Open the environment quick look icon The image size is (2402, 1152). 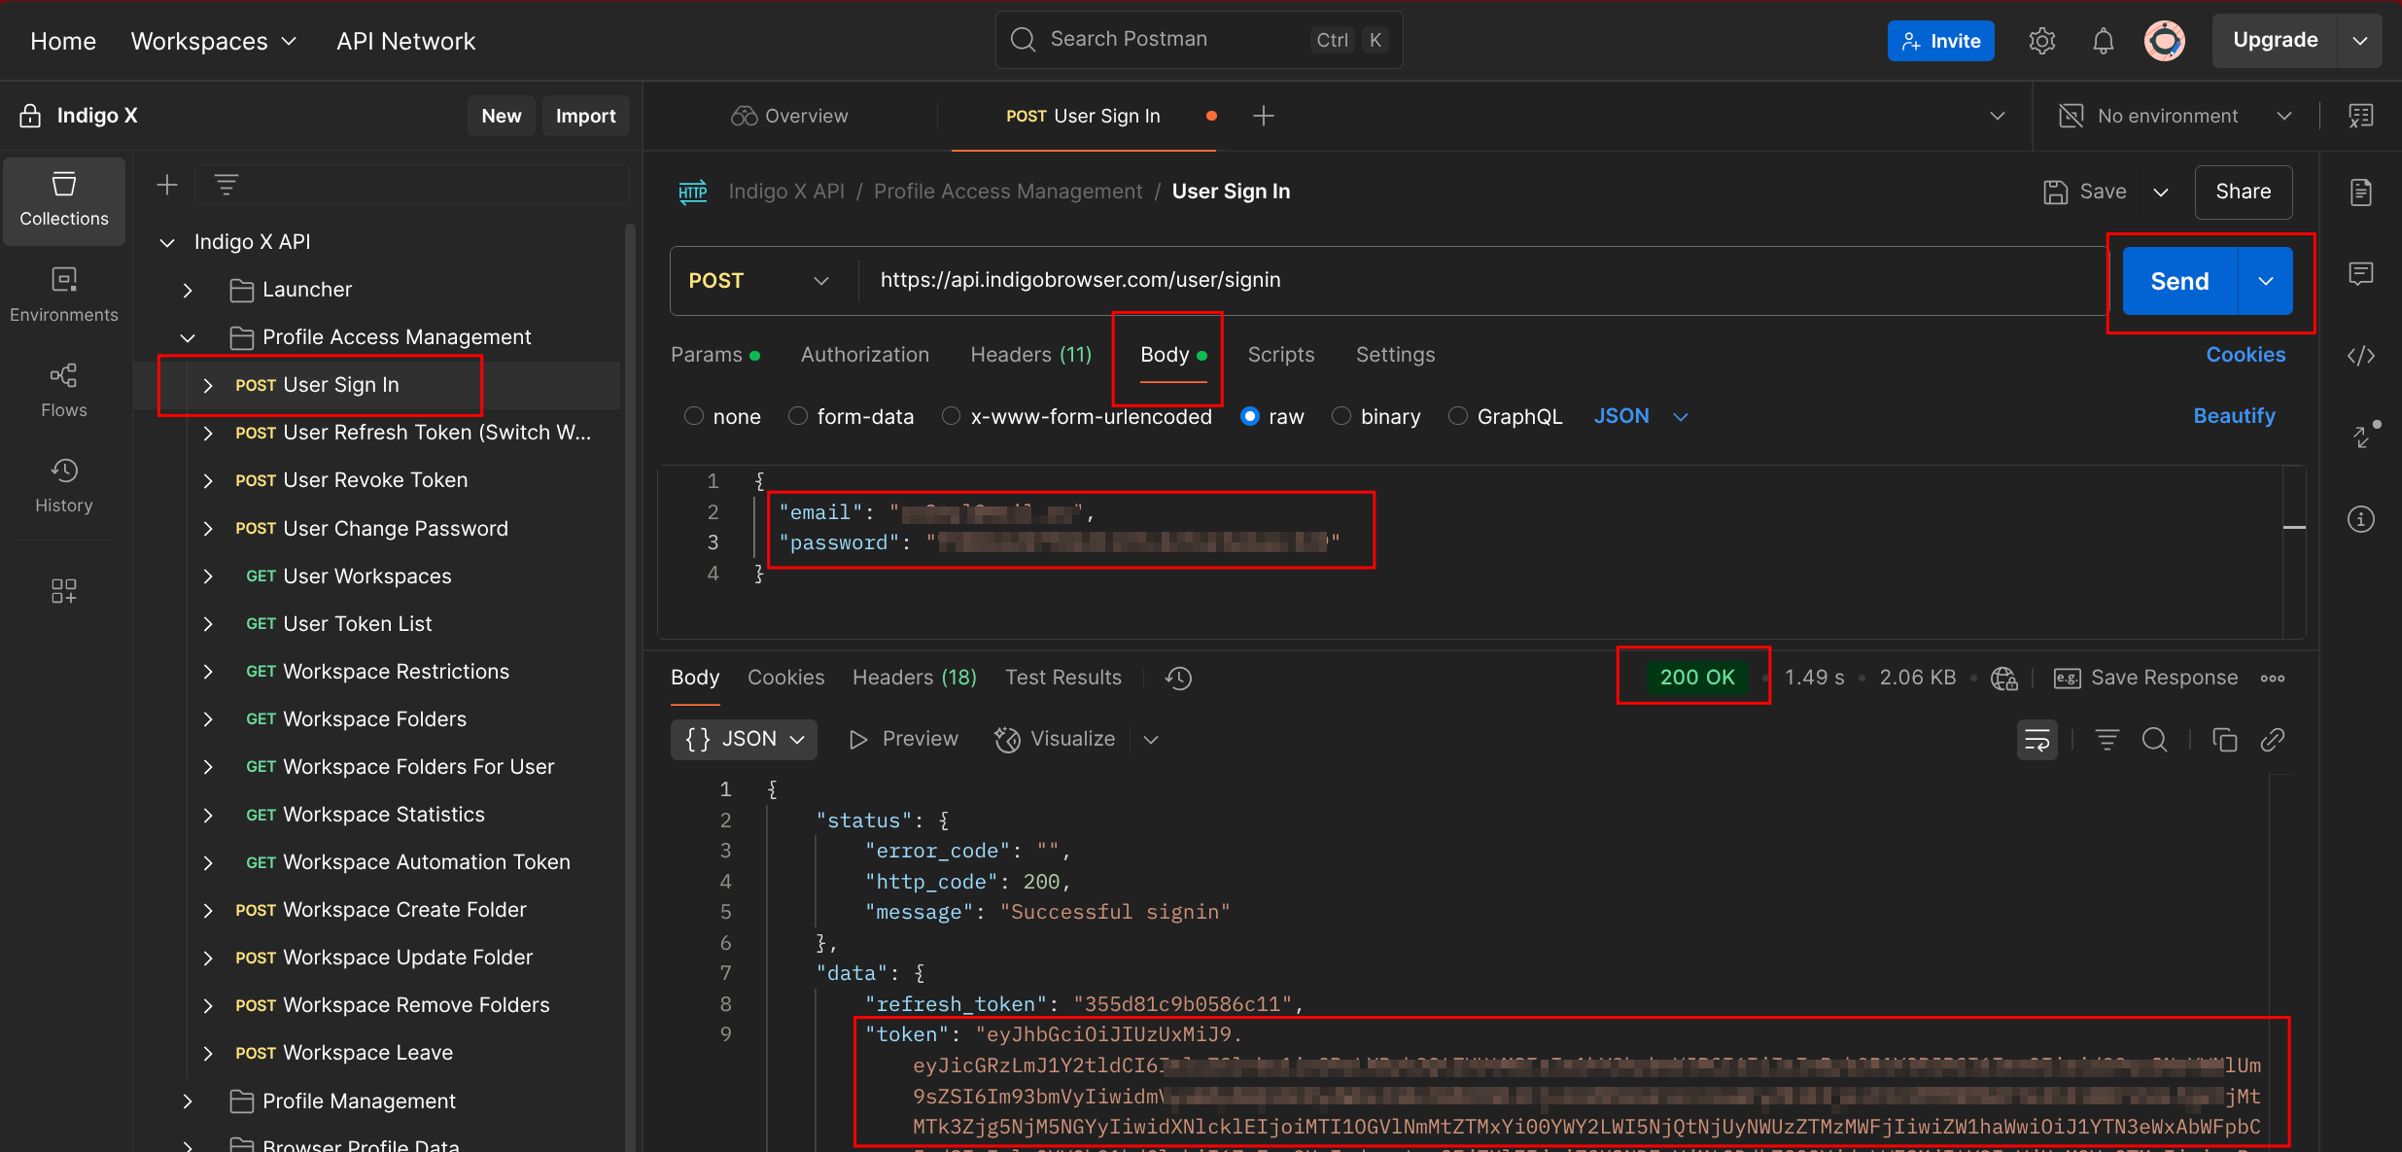(x=2361, y=116)
